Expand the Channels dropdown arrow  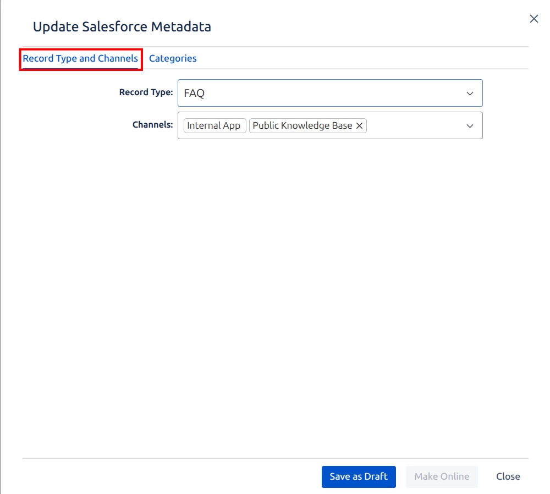(470, 126)
